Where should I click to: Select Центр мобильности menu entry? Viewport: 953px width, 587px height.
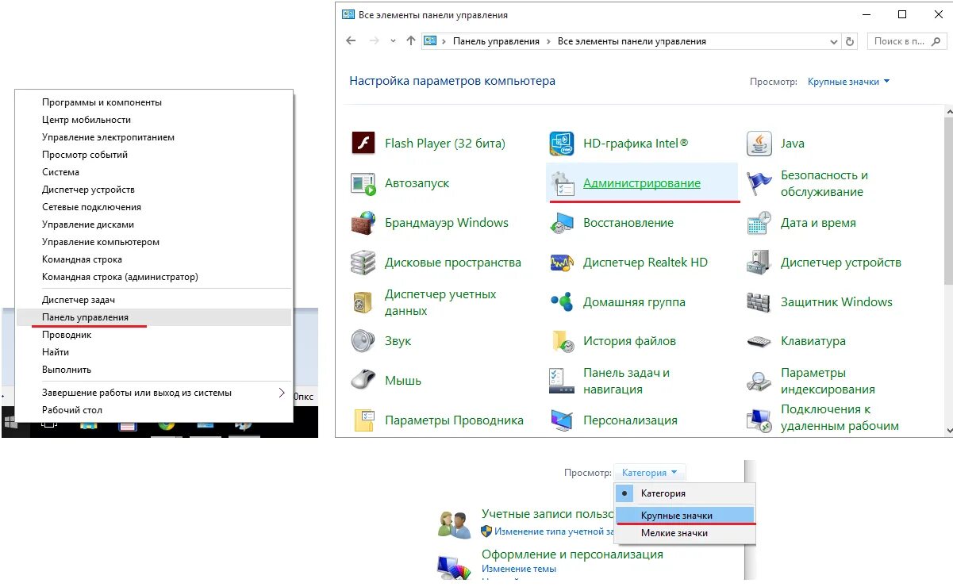pyautogui.click(x=155, y=120)
